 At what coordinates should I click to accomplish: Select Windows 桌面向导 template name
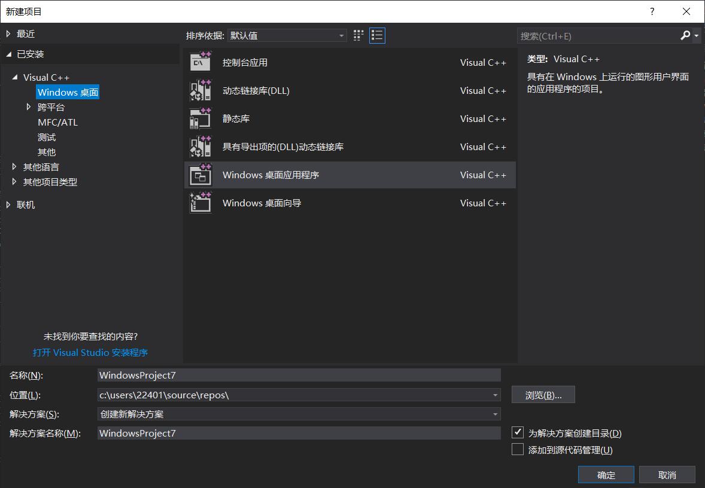[262, 203]
